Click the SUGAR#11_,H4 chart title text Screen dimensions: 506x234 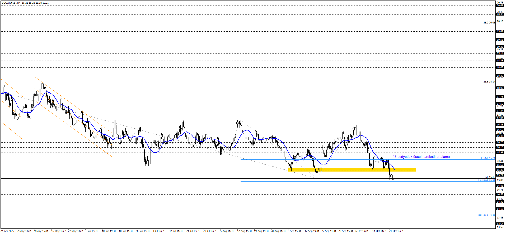[11, 3]
